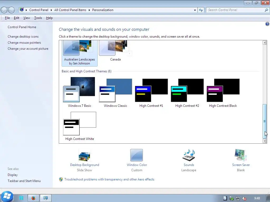Open Desktop Background slide show settings icon

85,155
